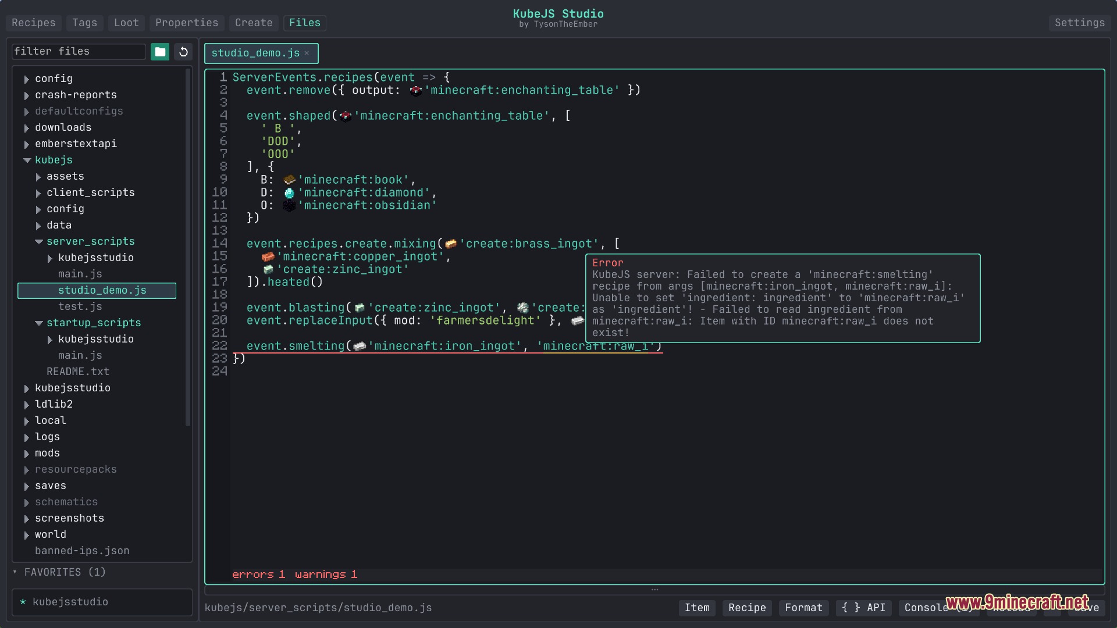
Task: Click the 'warnings 1' status text
Action: click(x=326, y=575)
